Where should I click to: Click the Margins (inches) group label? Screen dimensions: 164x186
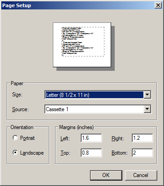pos(76,127)
